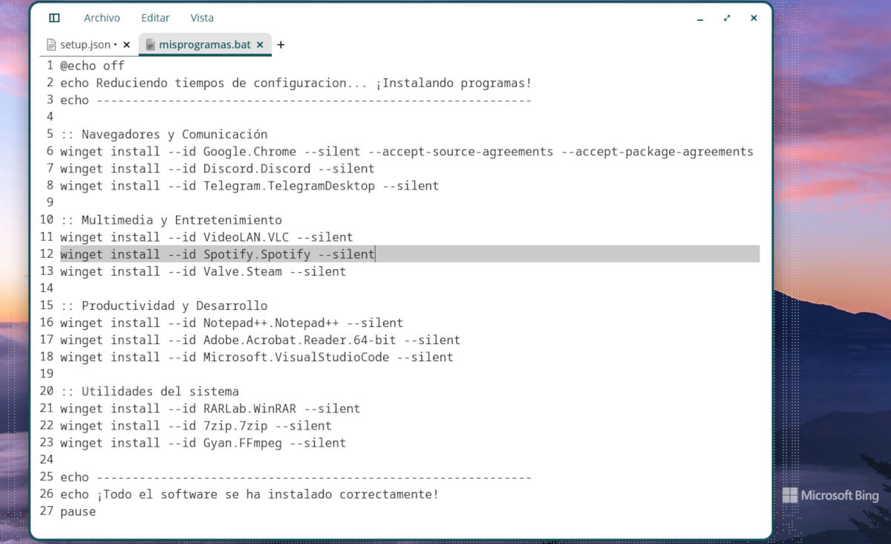The image size is (891, 544).
Task: Open the Archivo menu
Action: click(x=102, y=18)
